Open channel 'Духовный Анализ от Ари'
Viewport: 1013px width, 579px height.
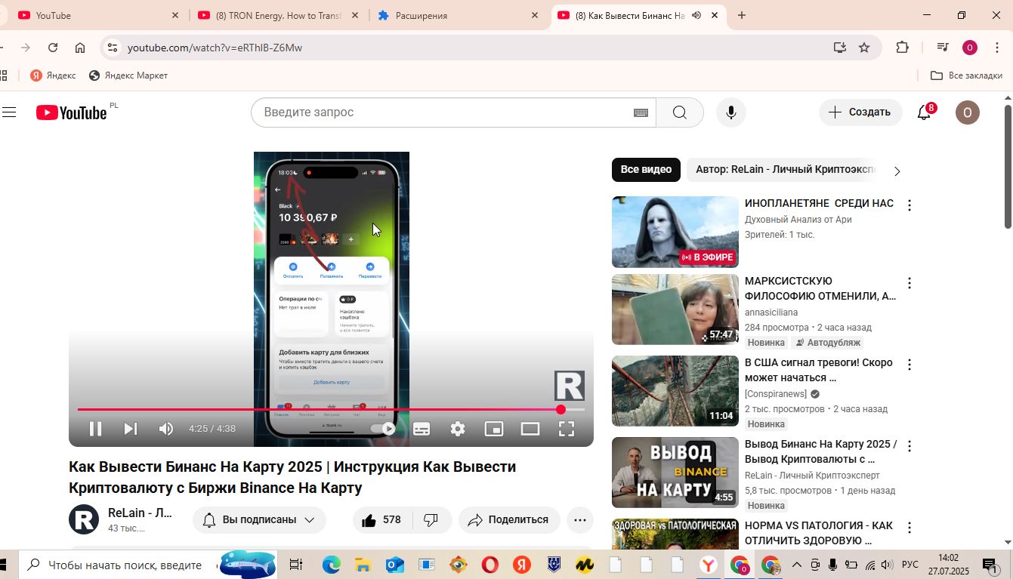click(798, 220)
